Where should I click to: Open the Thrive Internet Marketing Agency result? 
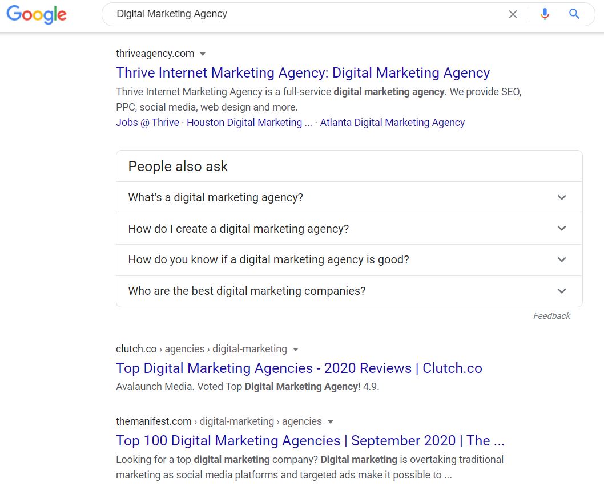coord(303,72)
